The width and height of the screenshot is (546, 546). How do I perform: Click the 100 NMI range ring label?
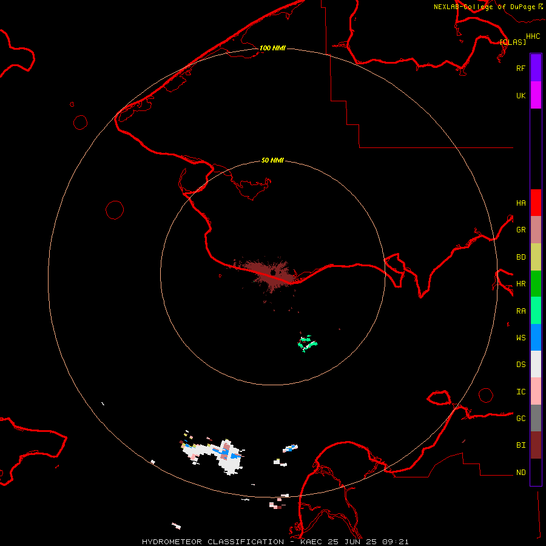click(x=272, y=48)
